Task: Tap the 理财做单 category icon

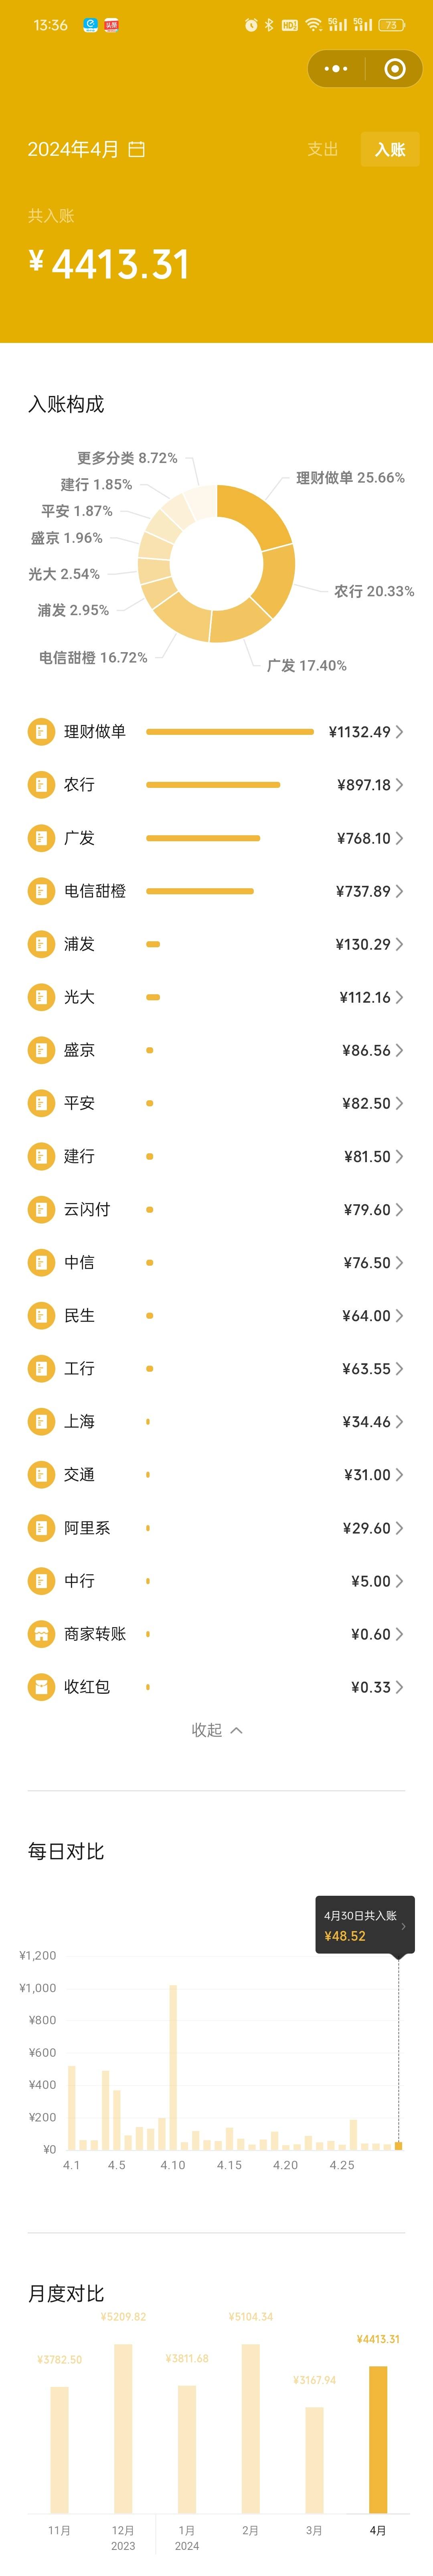Action: point(41,732)
